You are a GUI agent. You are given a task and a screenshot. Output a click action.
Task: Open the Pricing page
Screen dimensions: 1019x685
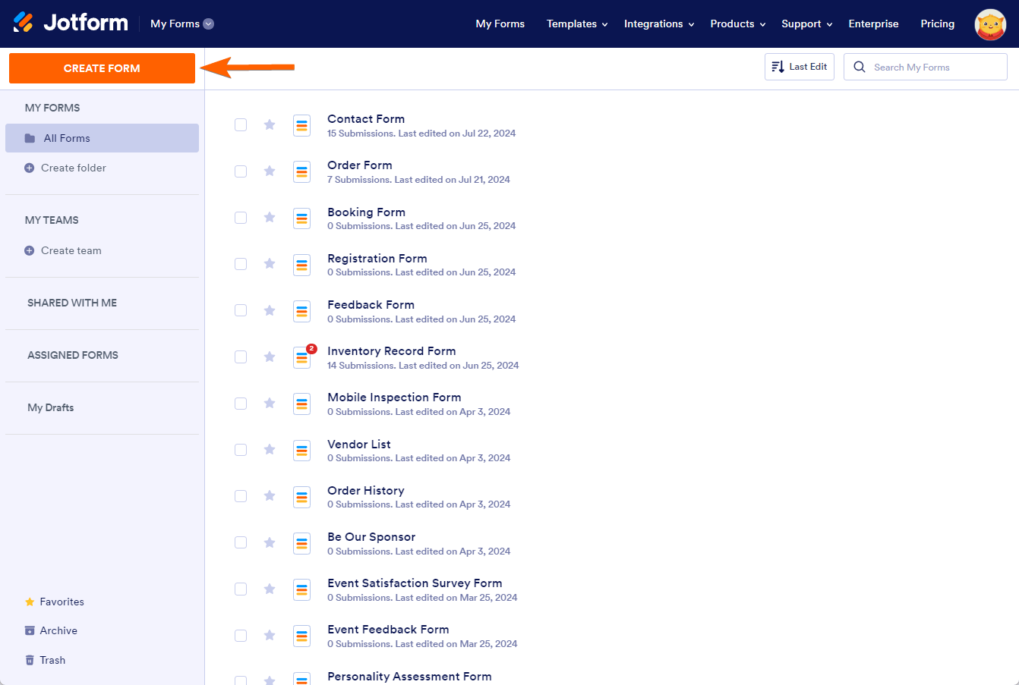938,24
